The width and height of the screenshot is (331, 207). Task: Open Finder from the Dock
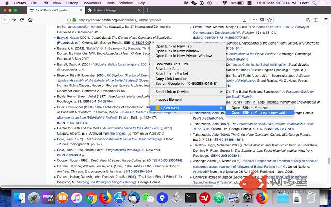20,198
